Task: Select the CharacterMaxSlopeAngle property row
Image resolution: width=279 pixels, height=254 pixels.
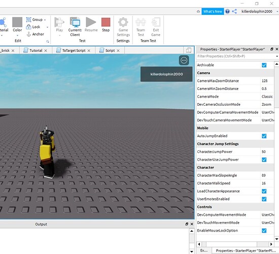Action: [x=235, y=175]
